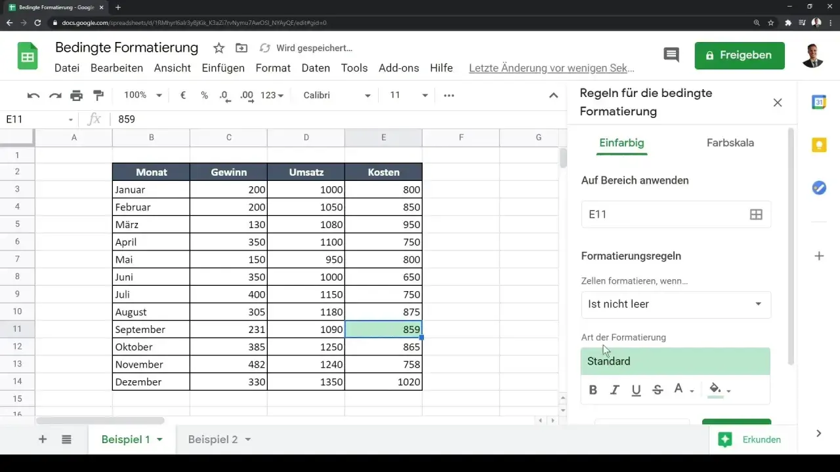The width and height of the screenshot is (840, 472).
Task: Open Beispiel 1 sheet tab menu arrow
Action: pos(159,439)
